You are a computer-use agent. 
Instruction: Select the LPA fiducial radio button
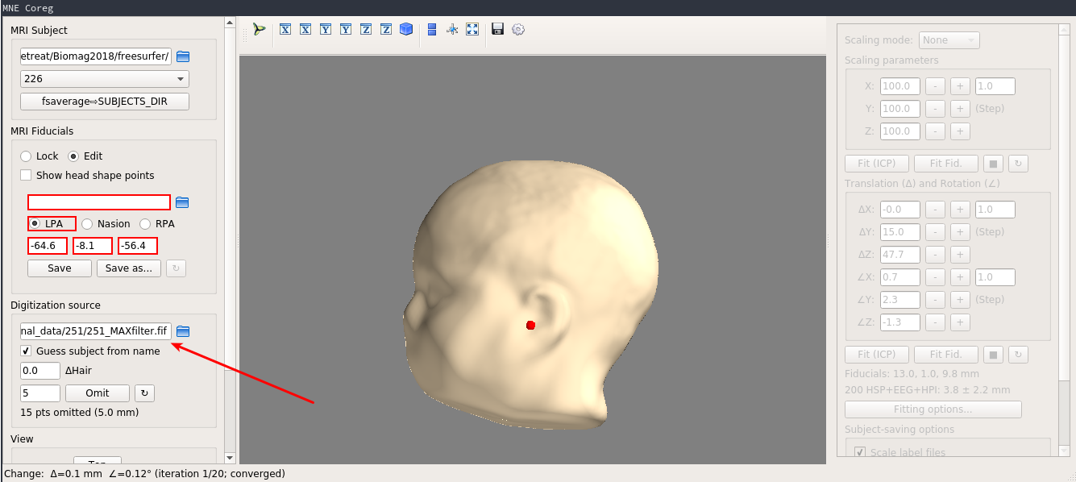35,224
